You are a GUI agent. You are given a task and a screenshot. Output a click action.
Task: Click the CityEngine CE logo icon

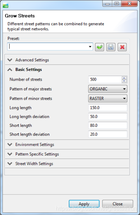(6, 6)
